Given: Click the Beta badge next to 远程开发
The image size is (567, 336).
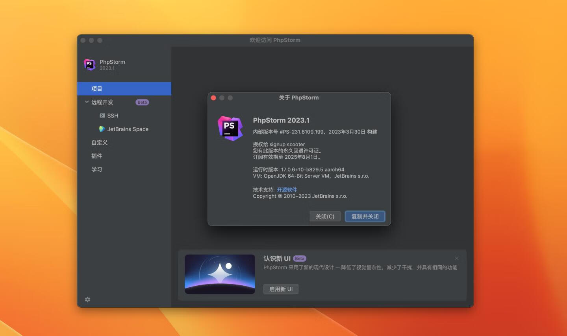Looking at the screenshot, I should point(142,102).
